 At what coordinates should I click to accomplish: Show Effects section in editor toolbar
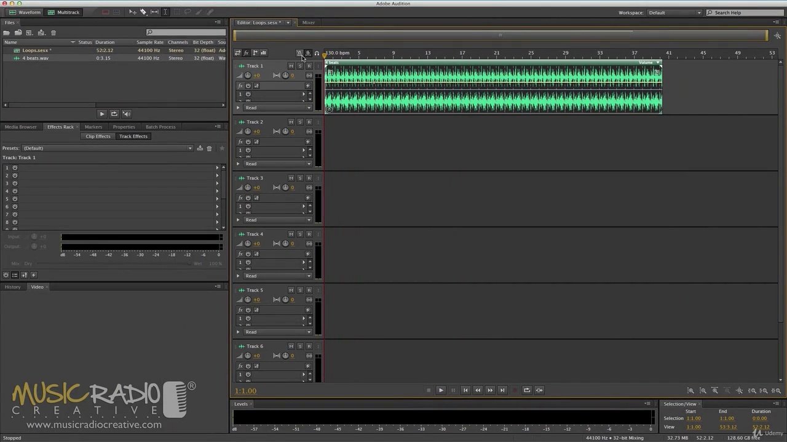coord(246,53)
